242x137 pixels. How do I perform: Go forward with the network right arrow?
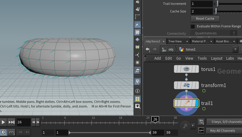[x=155, y=49]
